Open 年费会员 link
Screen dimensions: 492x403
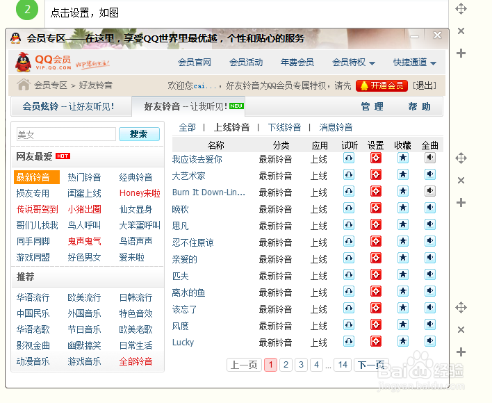point(297,63)
